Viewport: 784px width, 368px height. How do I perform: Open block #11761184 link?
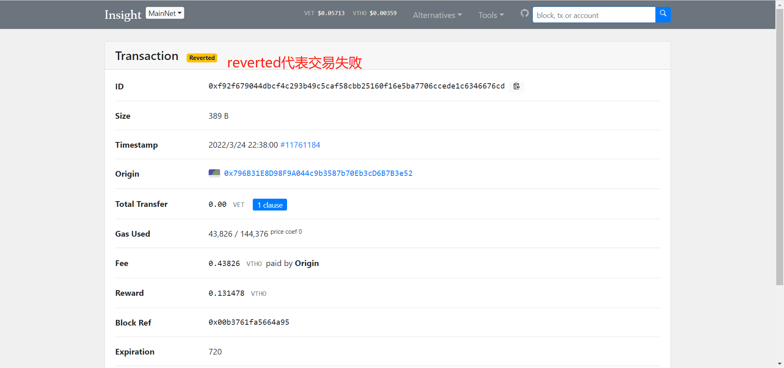click(300, 145)
